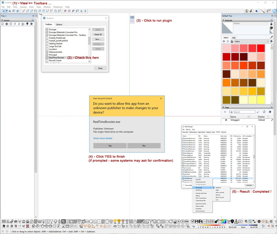Enable the Getting Started toolbar checkbox

(47, 44)
